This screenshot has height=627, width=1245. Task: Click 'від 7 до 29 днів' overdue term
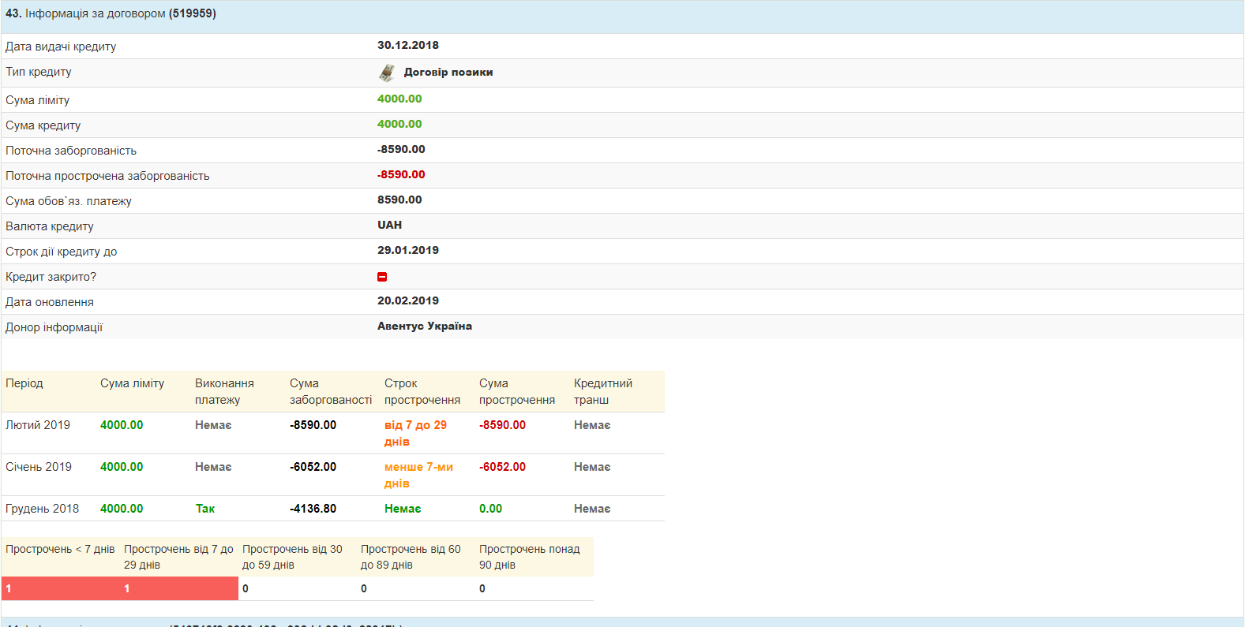pyautogui.click(x=416, y=434)
